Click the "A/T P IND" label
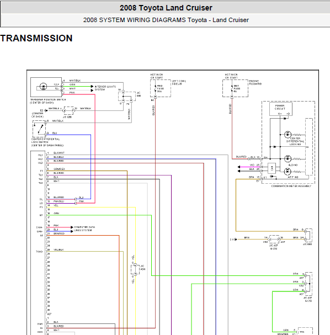 [x=293, y=177]
